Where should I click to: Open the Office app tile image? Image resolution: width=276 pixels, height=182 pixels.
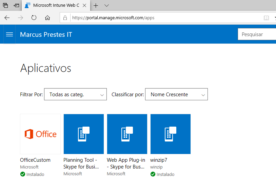tap(40, 134)
